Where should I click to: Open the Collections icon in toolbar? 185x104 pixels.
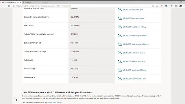176,6
